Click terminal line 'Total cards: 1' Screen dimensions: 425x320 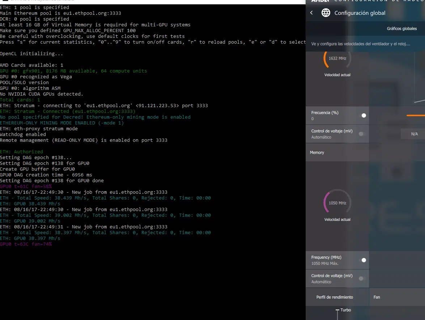tap(20, 100)
